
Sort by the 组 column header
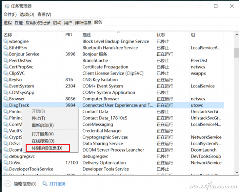[x=193, y=35]
